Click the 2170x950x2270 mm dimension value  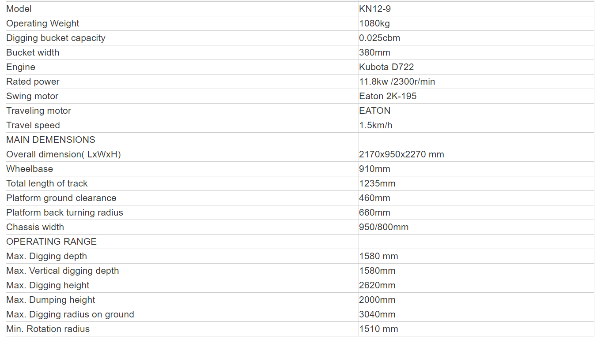click(x=401, y=154)
